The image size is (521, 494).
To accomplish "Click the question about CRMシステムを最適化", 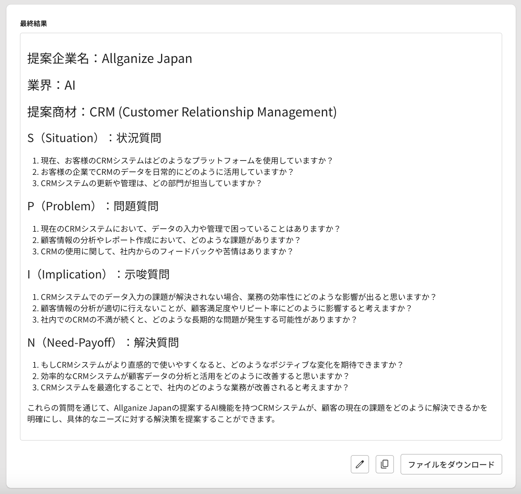I will coord(195,388).
